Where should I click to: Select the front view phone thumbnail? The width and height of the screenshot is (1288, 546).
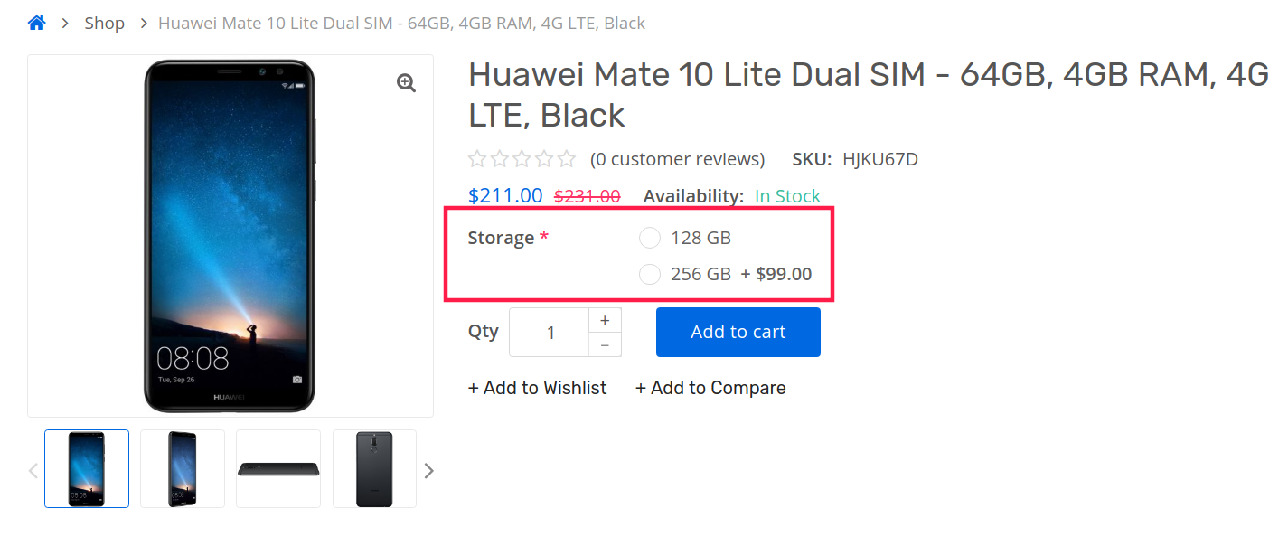tap(87, 468)
